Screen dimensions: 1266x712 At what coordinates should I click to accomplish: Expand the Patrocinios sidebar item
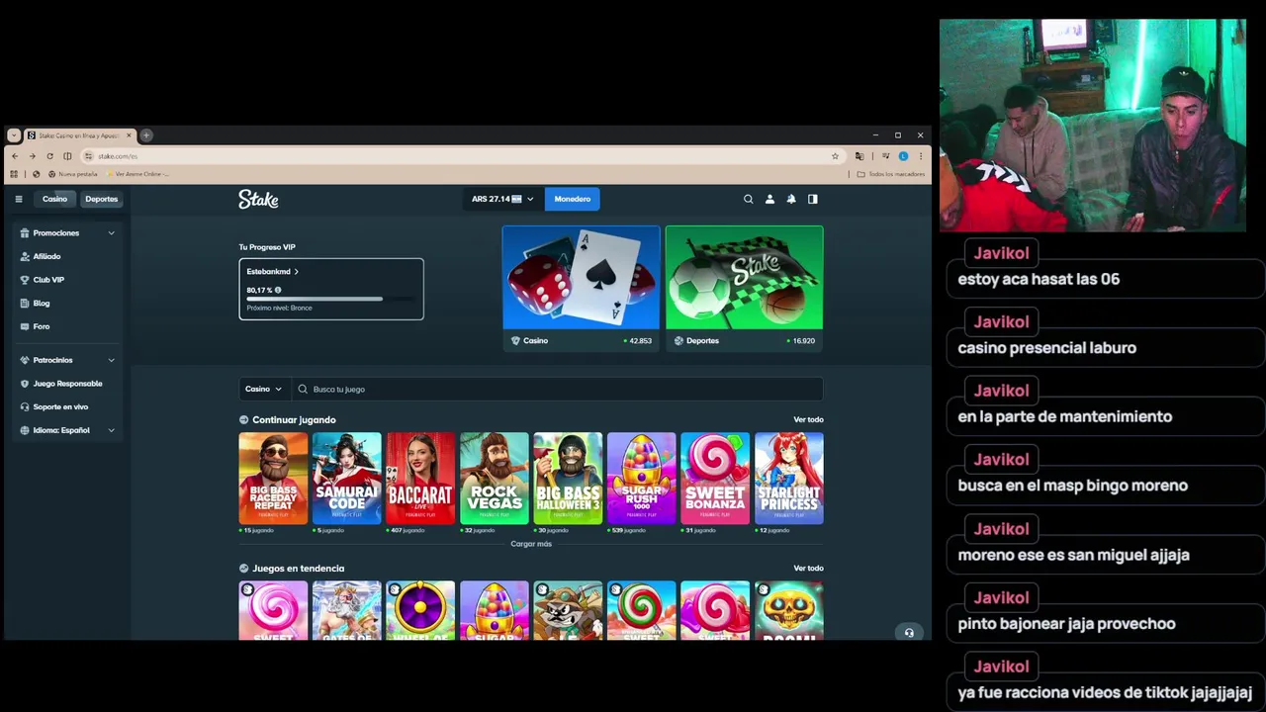pos(66,360)
